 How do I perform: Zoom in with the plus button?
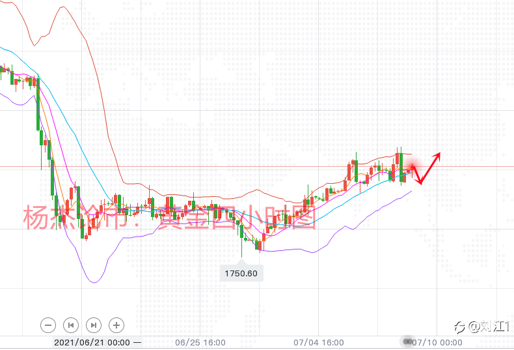[x=116, y=325]
